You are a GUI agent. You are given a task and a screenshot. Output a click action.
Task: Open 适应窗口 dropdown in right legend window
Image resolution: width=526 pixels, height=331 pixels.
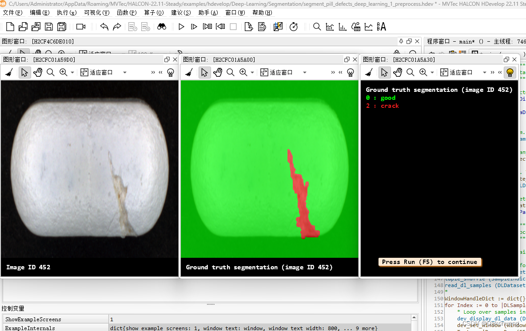tap(484, 72)
